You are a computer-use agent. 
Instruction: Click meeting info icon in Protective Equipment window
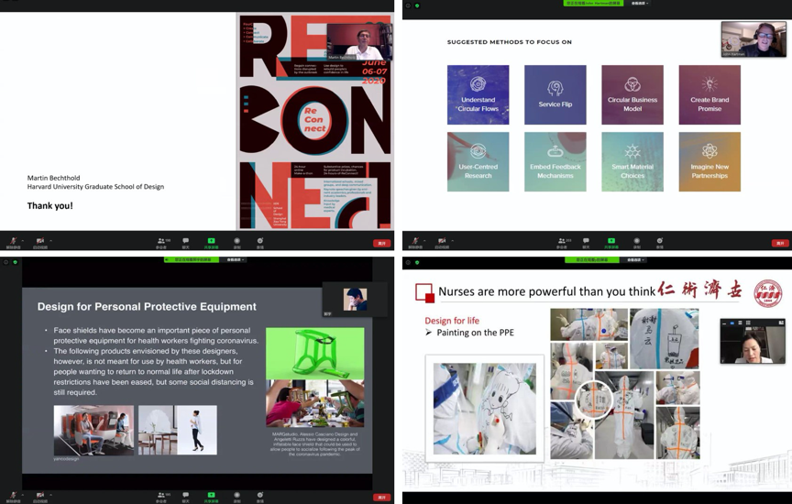pos(6,262)
